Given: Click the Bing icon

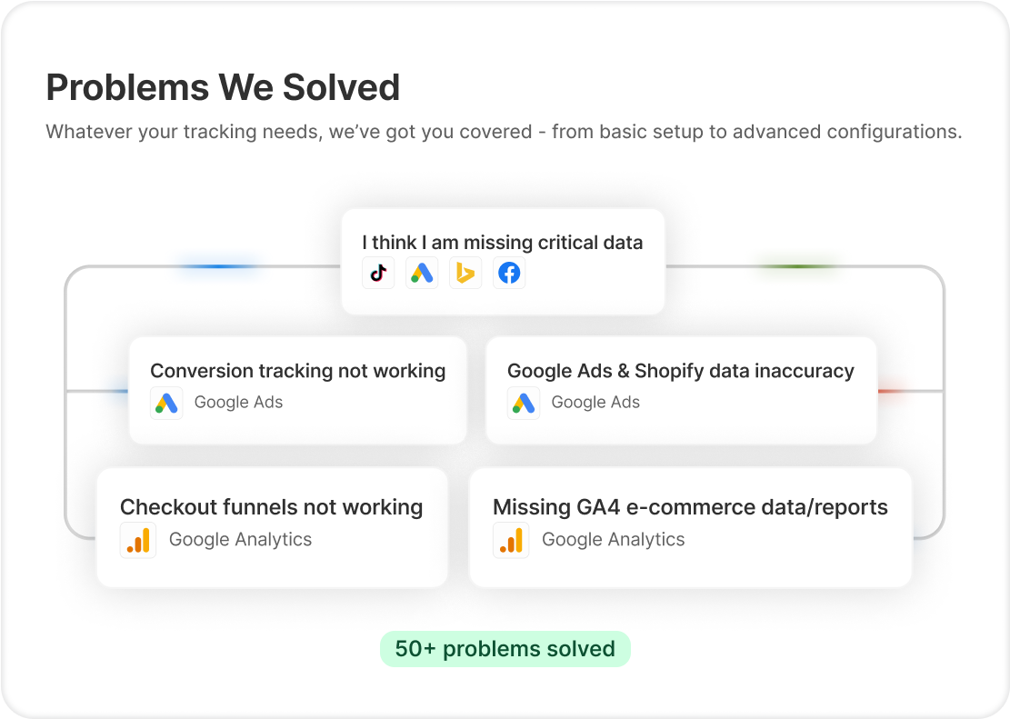Looking at the screenshot, I should (465, 274).
